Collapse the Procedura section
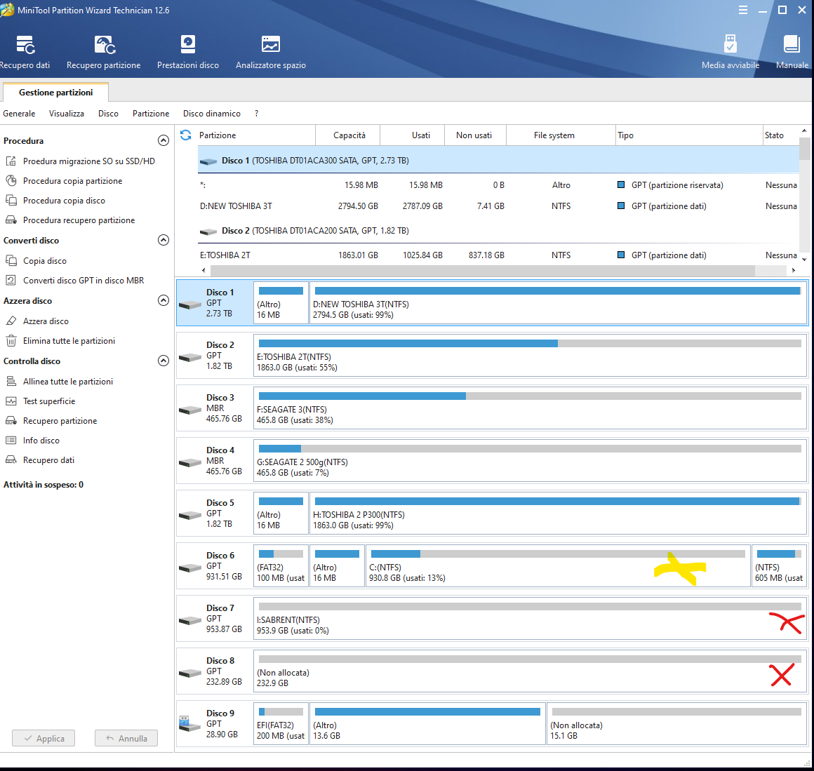Viewport: 814px width, 771px height. coord(164,140)
